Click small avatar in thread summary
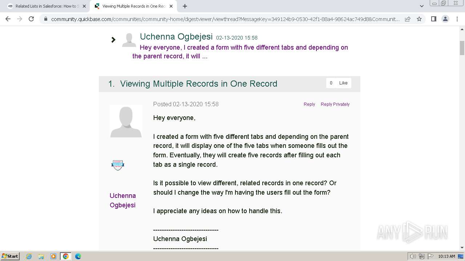 pos(129,40)
